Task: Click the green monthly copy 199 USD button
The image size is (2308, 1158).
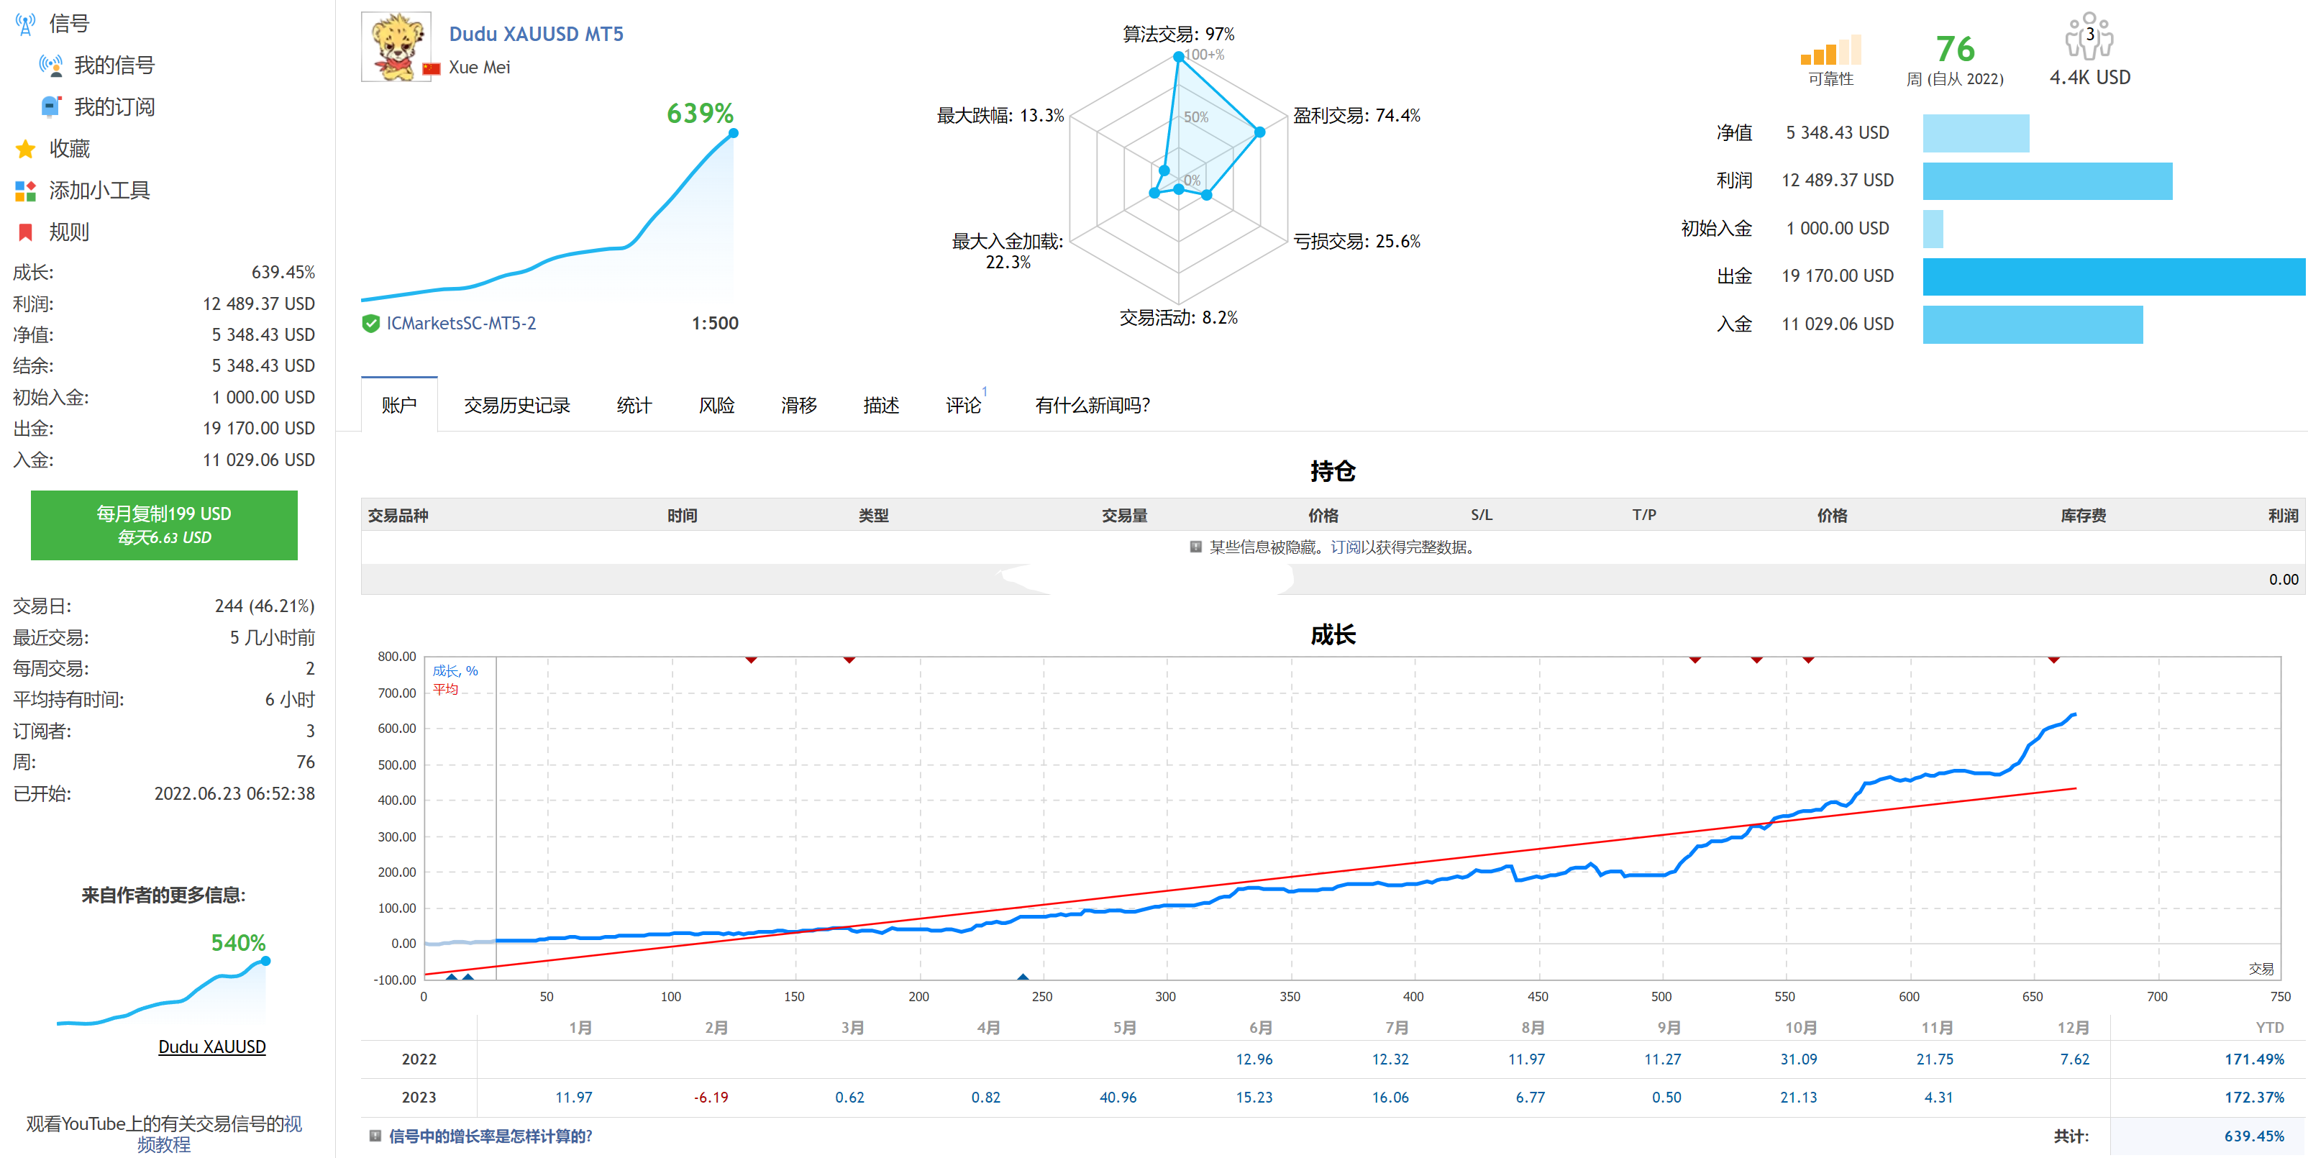Action: point(164,525)
